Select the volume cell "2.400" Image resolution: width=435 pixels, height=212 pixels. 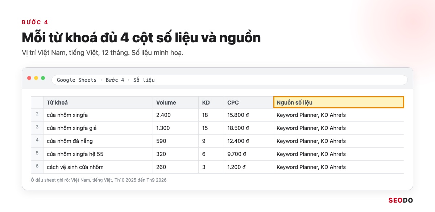click(x=175, y=115)
